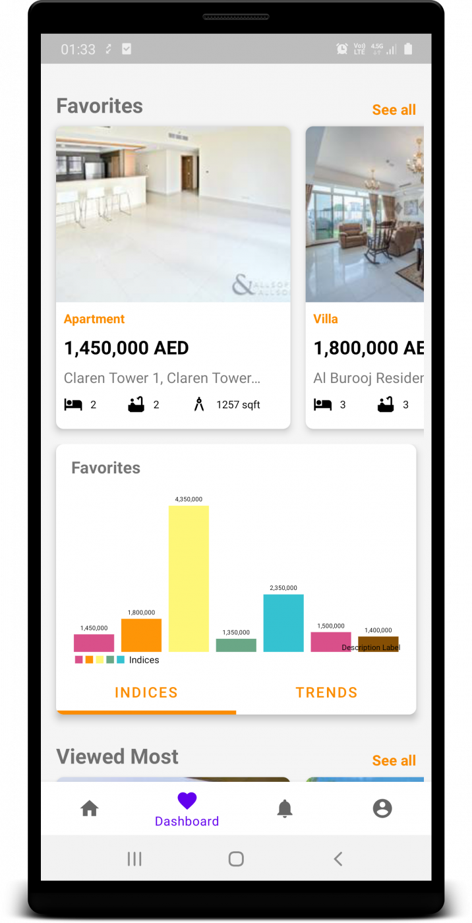Tap the apartment area compass icon
This screenshot has height=923, width=472.
(x=199, y=405)
